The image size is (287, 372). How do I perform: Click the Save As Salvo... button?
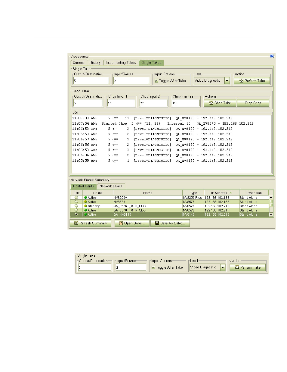pyautogui.click(x=170, y=223)
